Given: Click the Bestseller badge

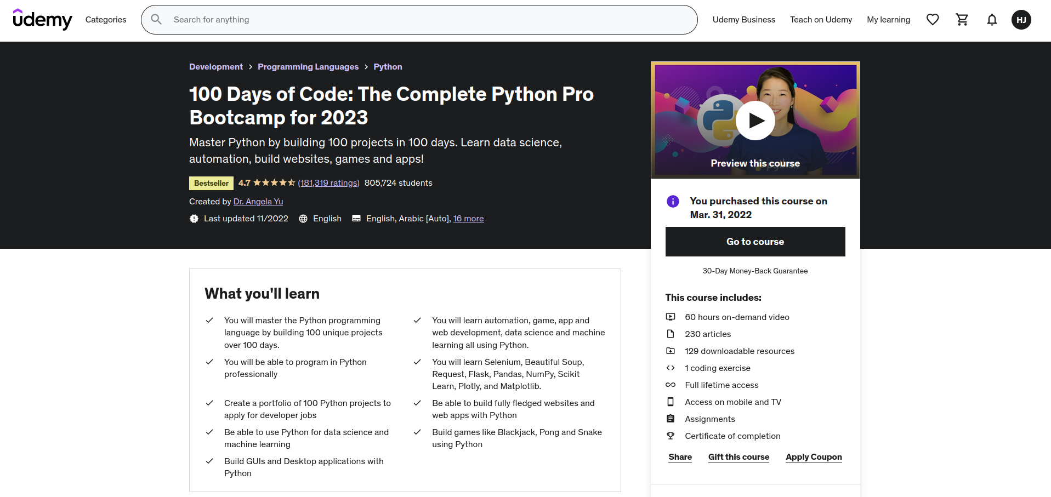Looking at the screenshot, I should (x=212, y=183).
